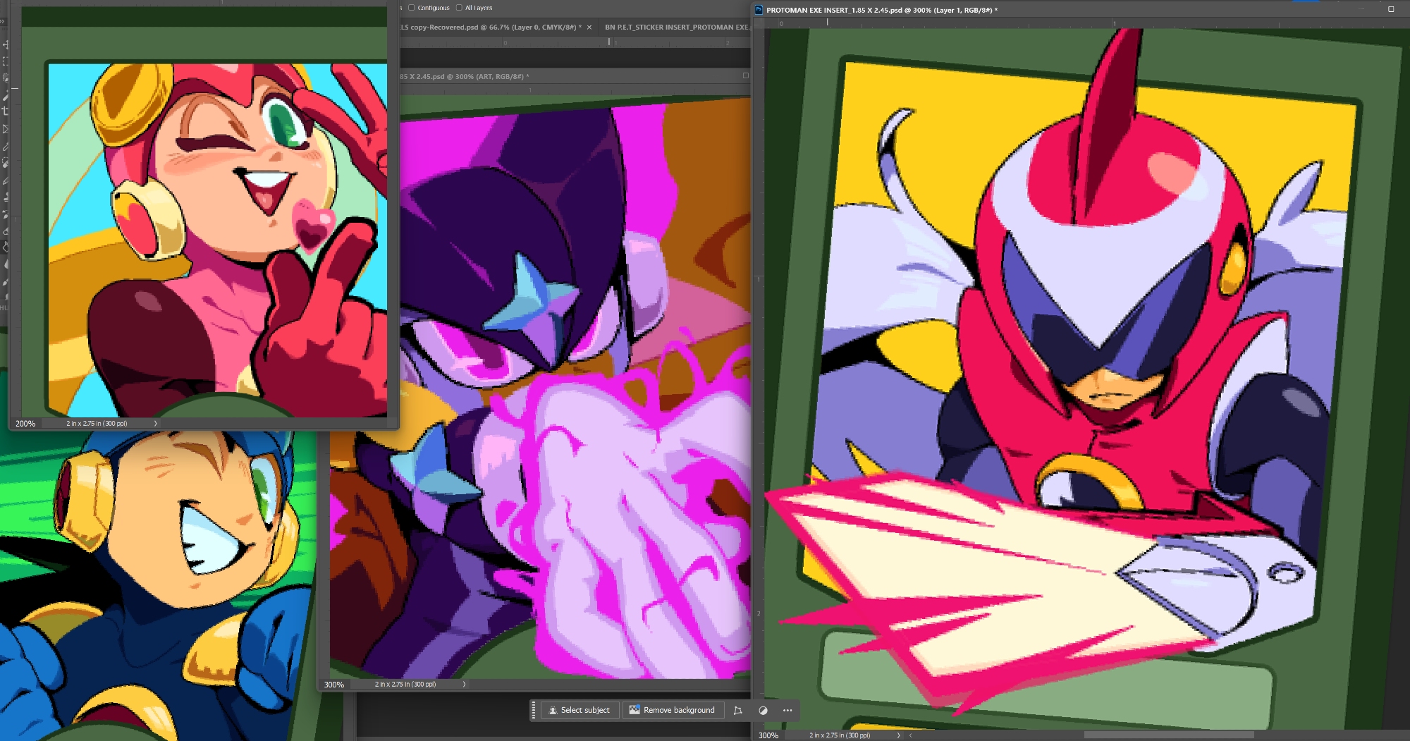Image resolution: width=1410 pixels, height=741 pixels.
Task: Open status arrow in 200% window
Action: pos(155,424)
